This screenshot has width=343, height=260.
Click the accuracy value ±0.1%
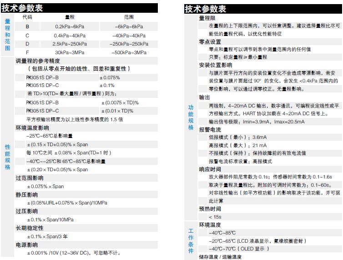click(x=107, y=86)
